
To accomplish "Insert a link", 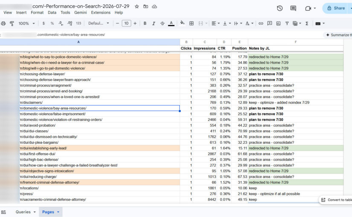I will point(261,23).
